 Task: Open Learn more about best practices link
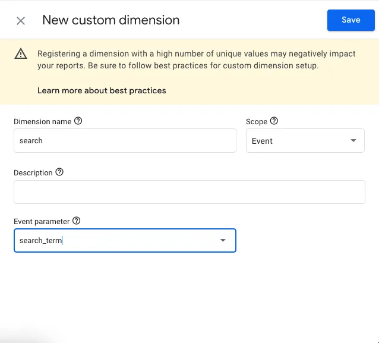102,91
